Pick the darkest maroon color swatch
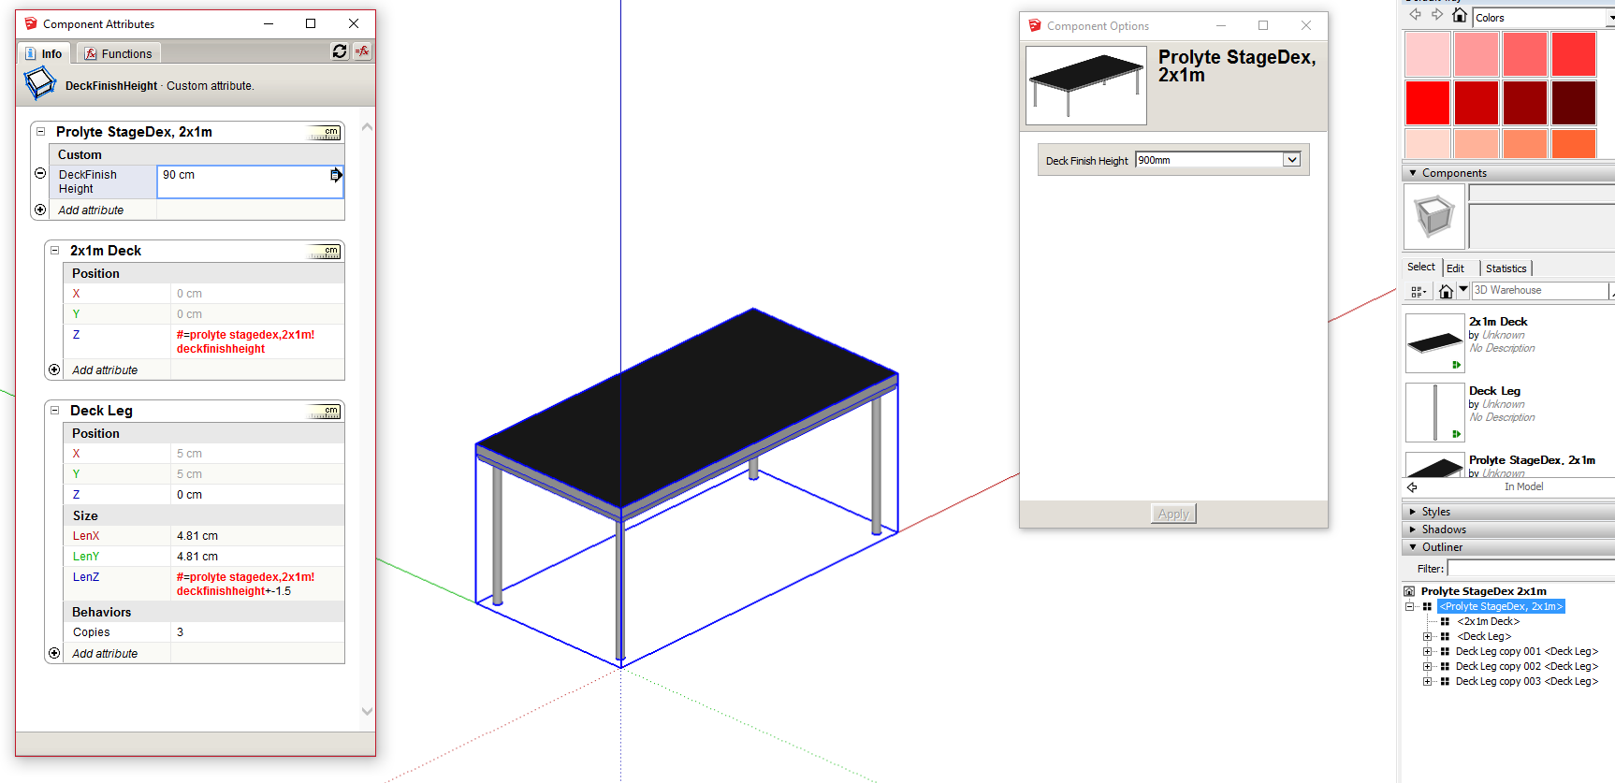The image size is (1615, 783). pyautogui.click(x=1574, y=103)
